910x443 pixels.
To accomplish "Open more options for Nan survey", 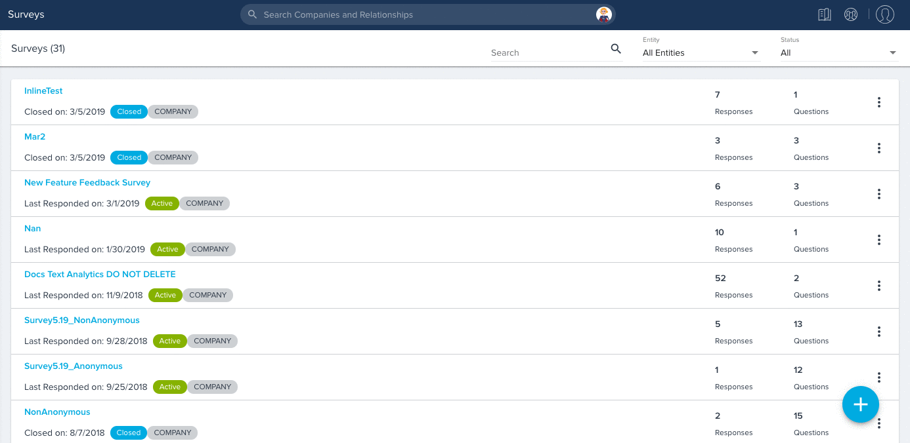I will pyautogui.click(x=878, y=240).
